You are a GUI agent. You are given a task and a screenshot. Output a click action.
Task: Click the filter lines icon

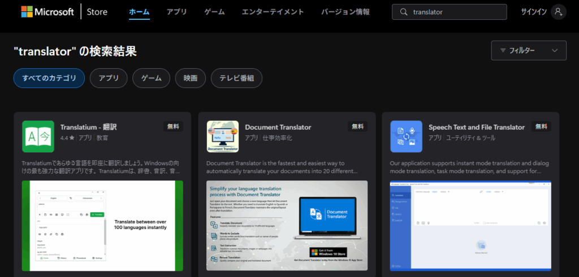503,50
